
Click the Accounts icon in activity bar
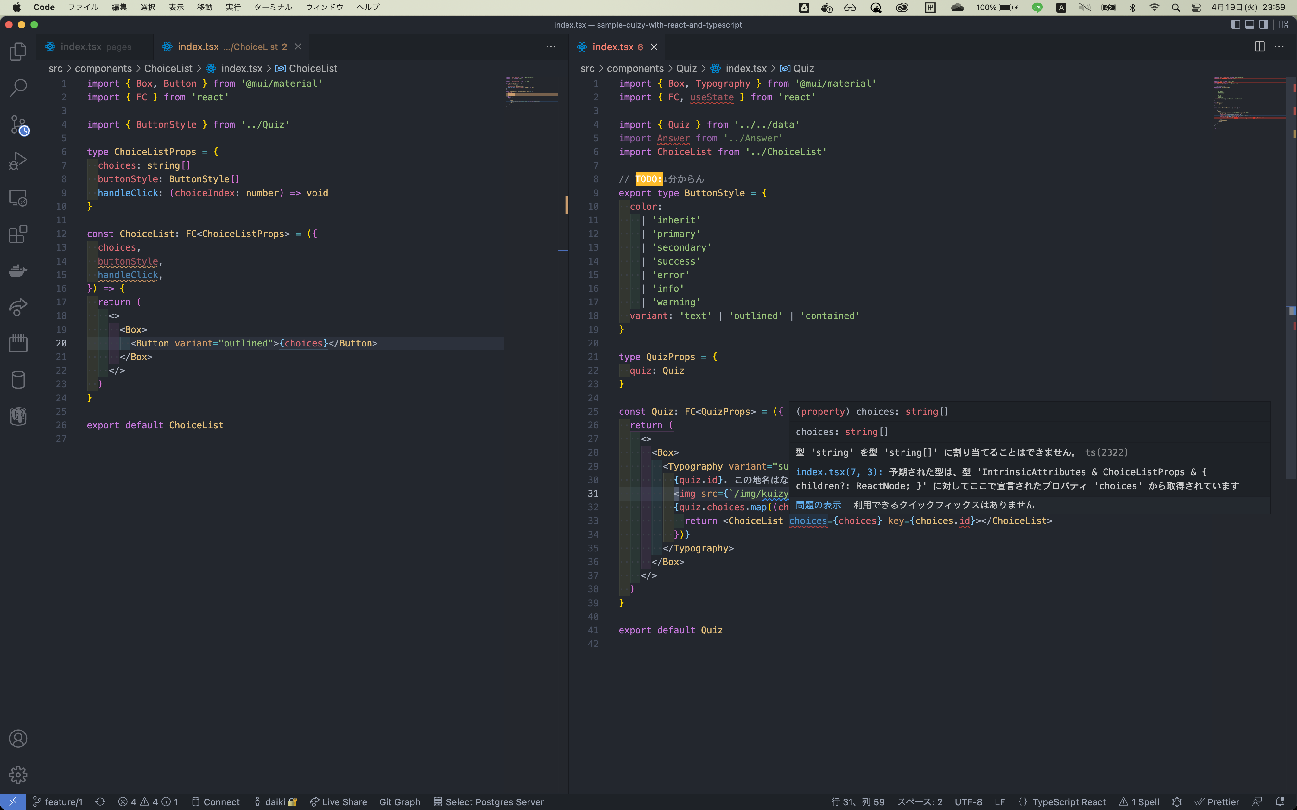coord(18,738)
